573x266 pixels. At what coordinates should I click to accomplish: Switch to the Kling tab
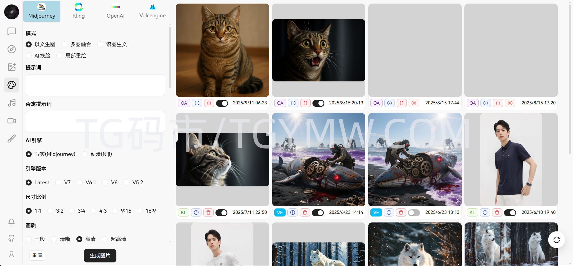click(79, 11)
